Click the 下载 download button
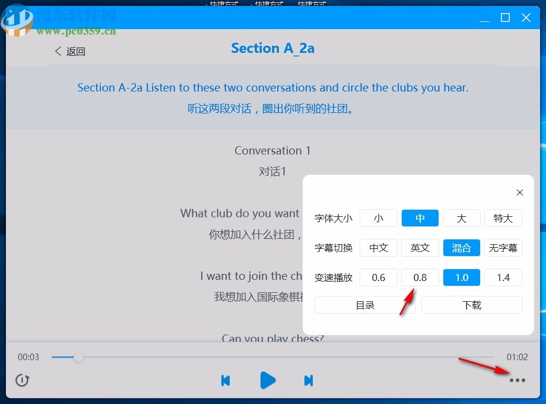The height and width of the screenshot is (404, 546). point(471,305)
